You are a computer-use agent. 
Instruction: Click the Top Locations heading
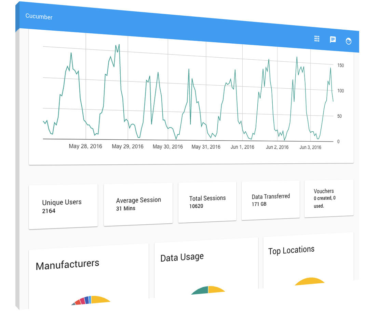(x=291, y=250)
